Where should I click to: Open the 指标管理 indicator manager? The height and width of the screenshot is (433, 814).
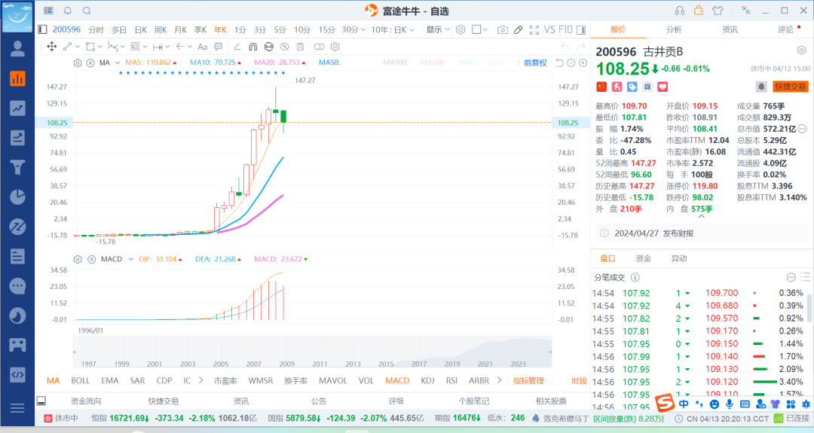coord(528,380)
